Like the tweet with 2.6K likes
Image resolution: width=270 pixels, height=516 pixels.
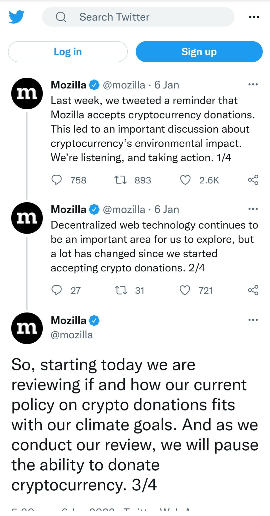185,180
